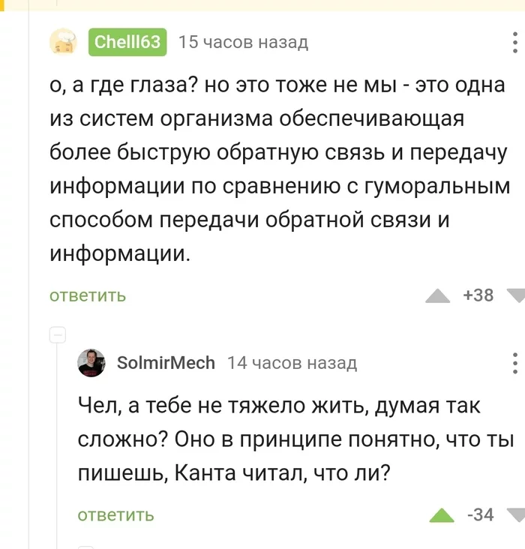This screenshot has width=525, height=549.
Task: Open the '14 часов назад' timestamp link
Action: (x=292, y=363)
